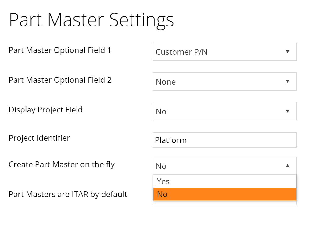The image size is (322, 228).
Task: Select Yes in the open dropdown list
Action: point(224,181)
